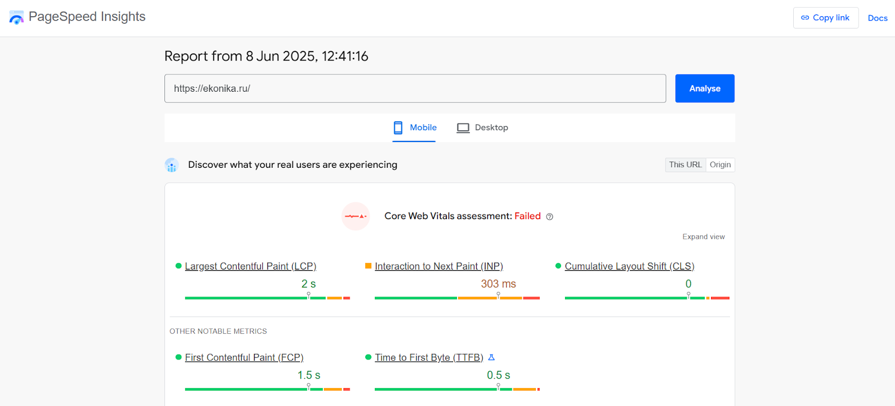
Task: Open First Contentful Paint (FCP) link
Action: [244, 357]
